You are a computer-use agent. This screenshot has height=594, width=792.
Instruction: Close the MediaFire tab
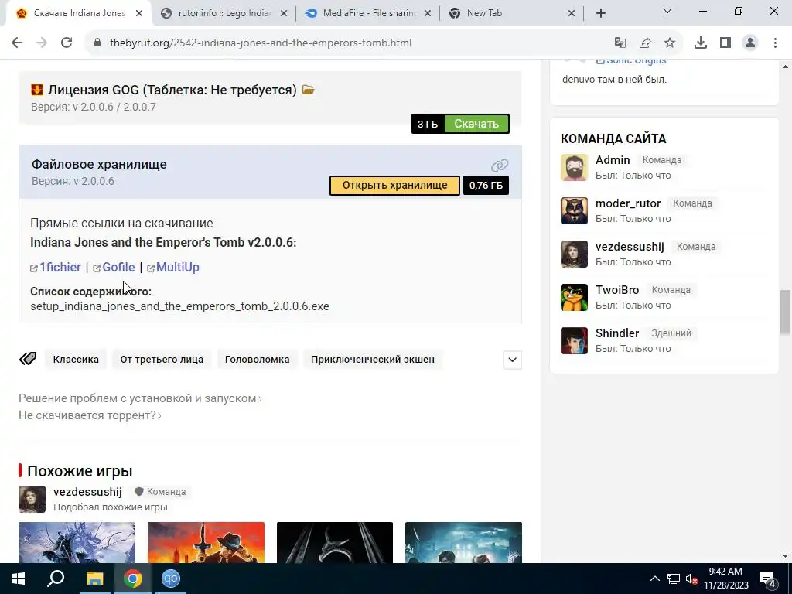click(x=427, y=14)
